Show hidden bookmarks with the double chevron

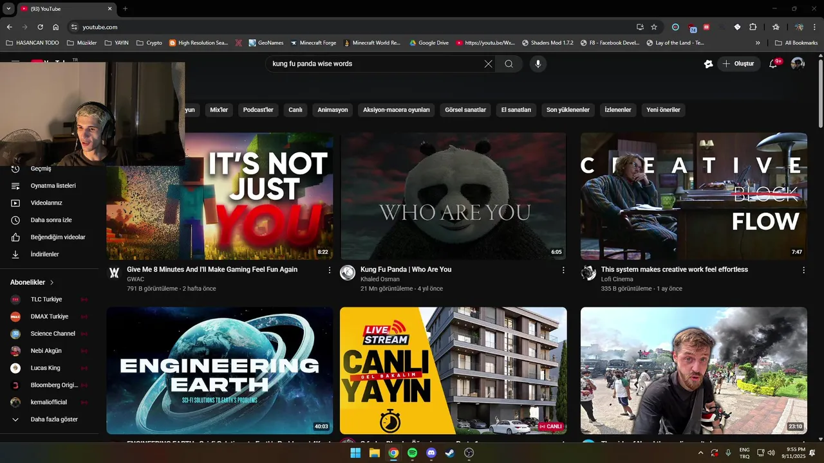[758, 43]
